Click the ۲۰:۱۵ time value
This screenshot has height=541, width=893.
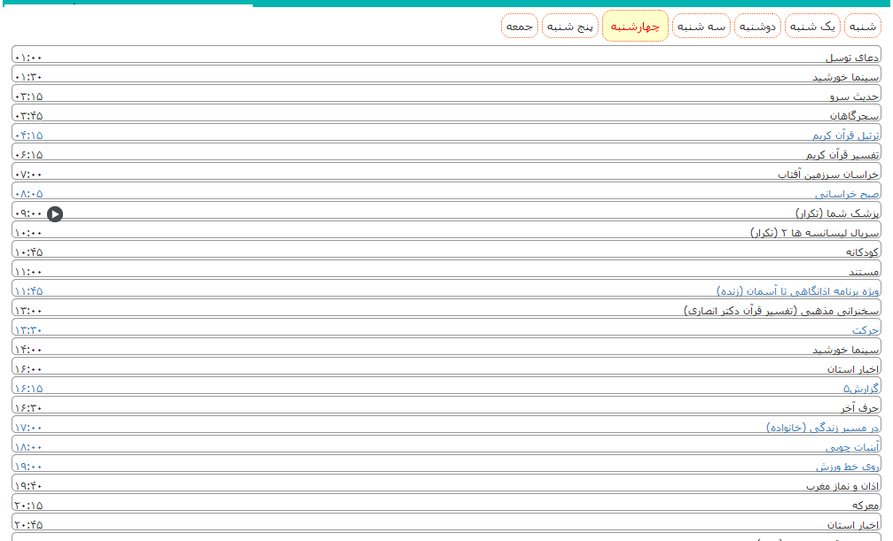(x=28, y=506)
